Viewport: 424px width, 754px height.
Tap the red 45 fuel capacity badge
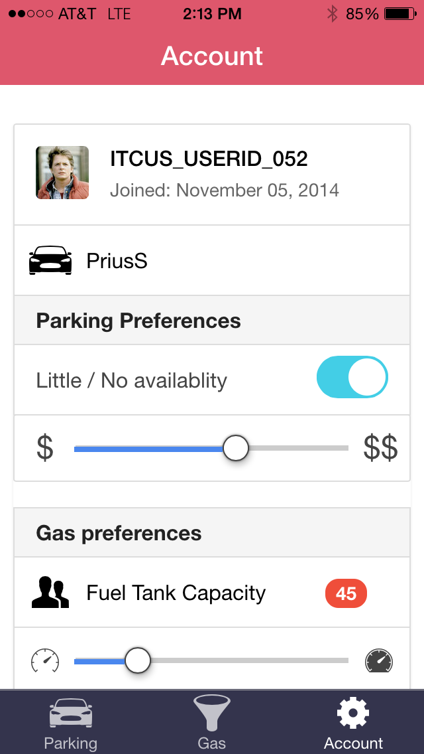tap(346, 593)
